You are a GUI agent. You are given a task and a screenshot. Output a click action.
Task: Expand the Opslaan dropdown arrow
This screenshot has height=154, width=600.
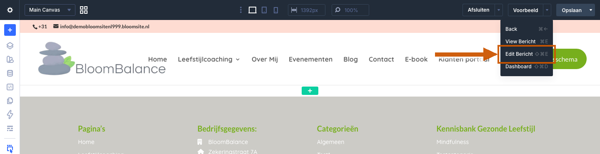[591, 10]
